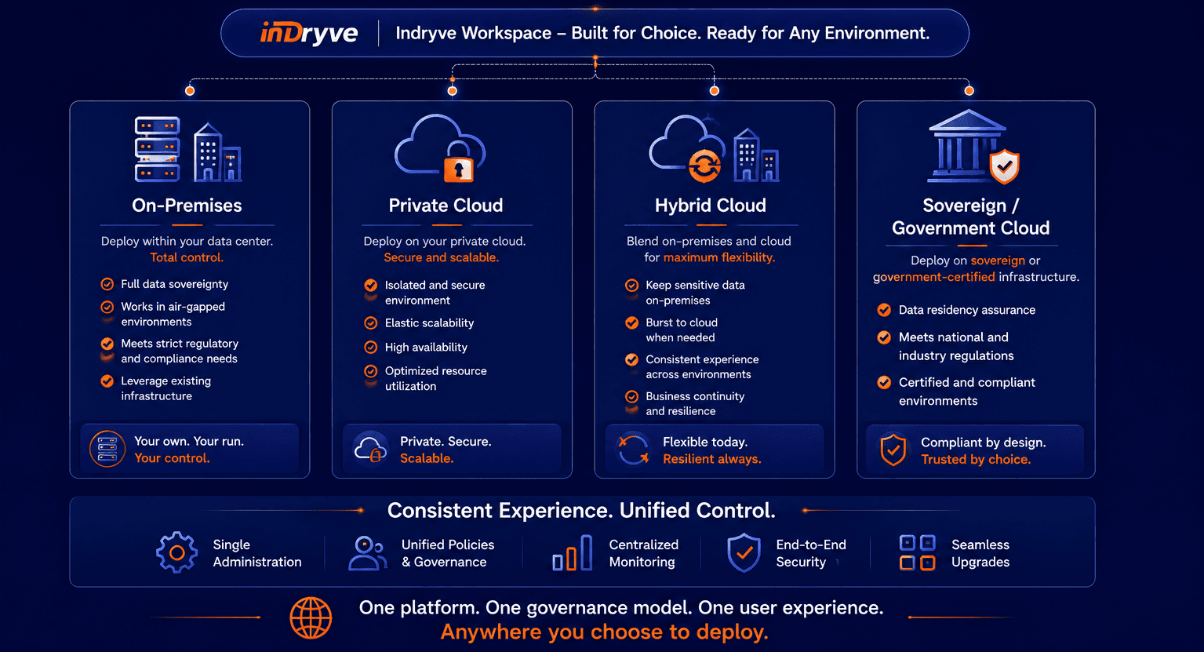Click the check icon beside 'Meets national and industry'
This screenshot has width=1204, height=652.
(884, 337)
